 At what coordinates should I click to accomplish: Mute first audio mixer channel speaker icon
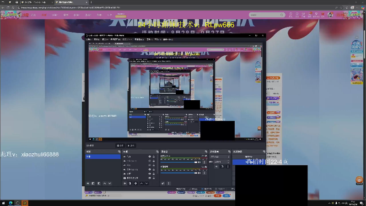coord(199,162)
